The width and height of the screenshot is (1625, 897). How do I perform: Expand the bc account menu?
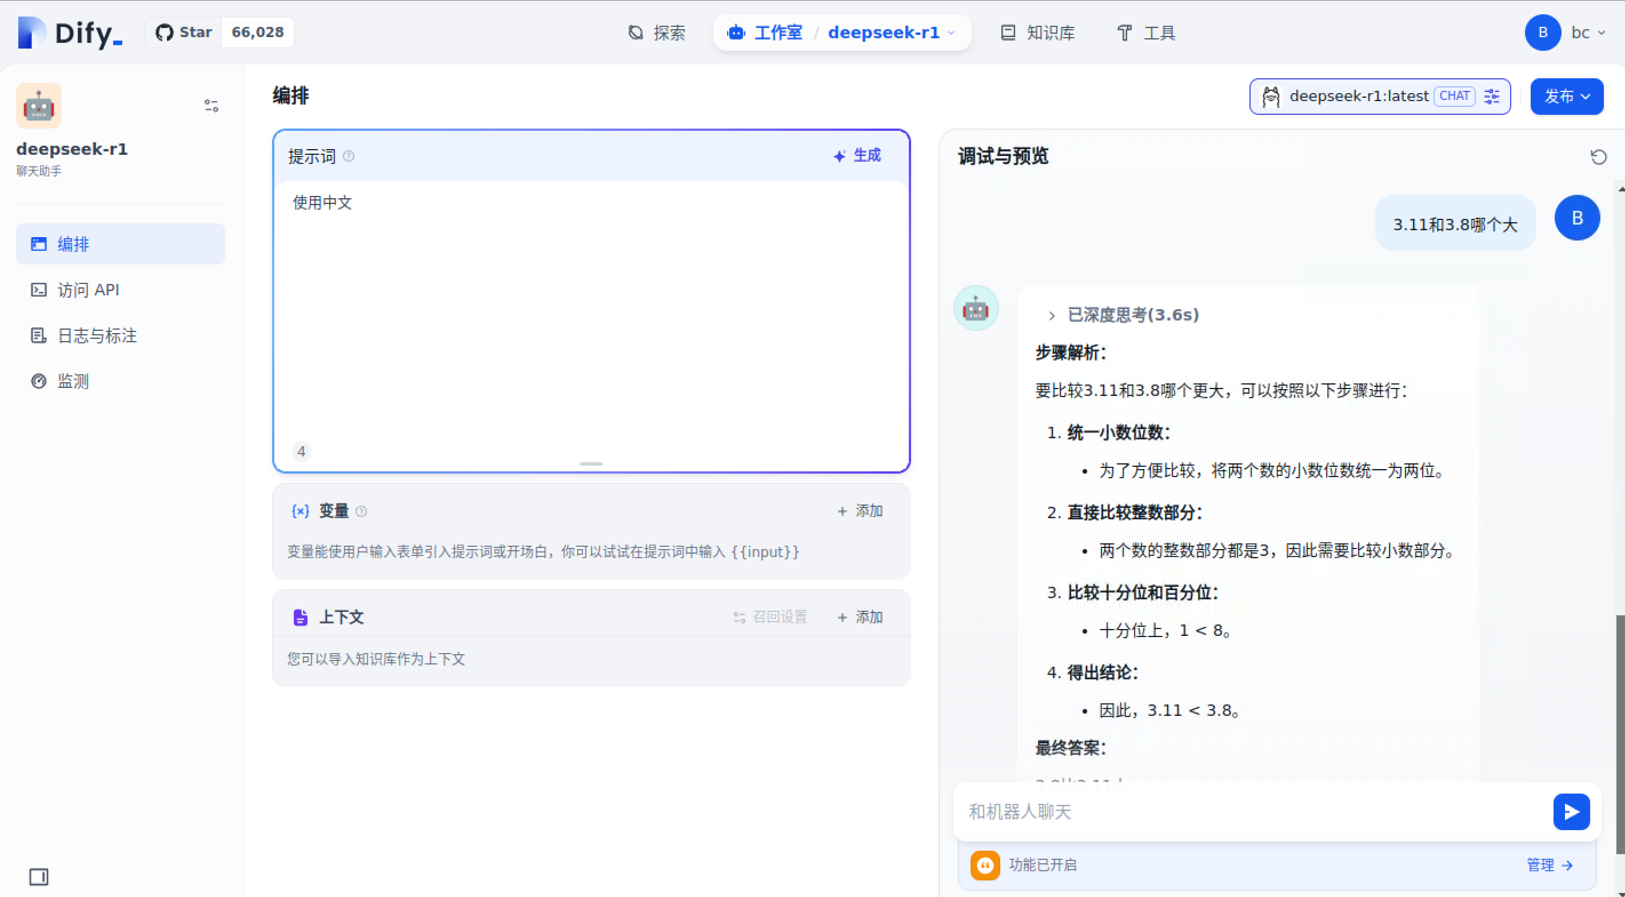coord(1588,33)
